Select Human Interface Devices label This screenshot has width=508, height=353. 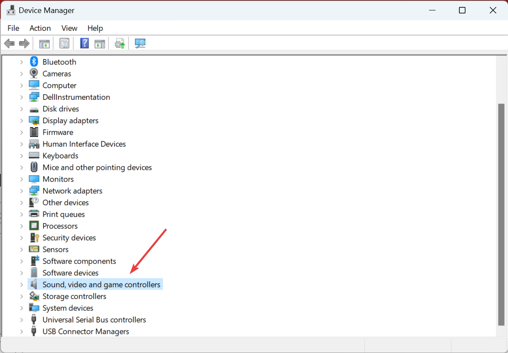(84, 144)
